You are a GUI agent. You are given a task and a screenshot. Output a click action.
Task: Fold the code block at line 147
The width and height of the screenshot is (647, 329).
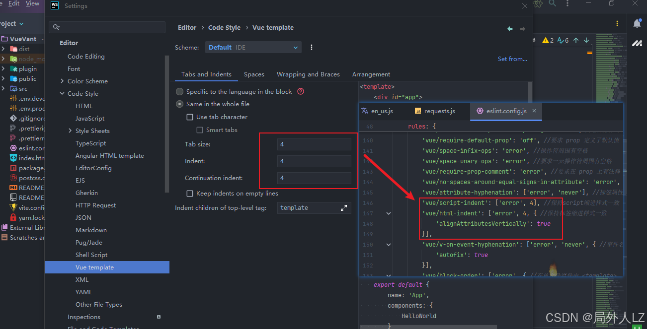[389, 213]
